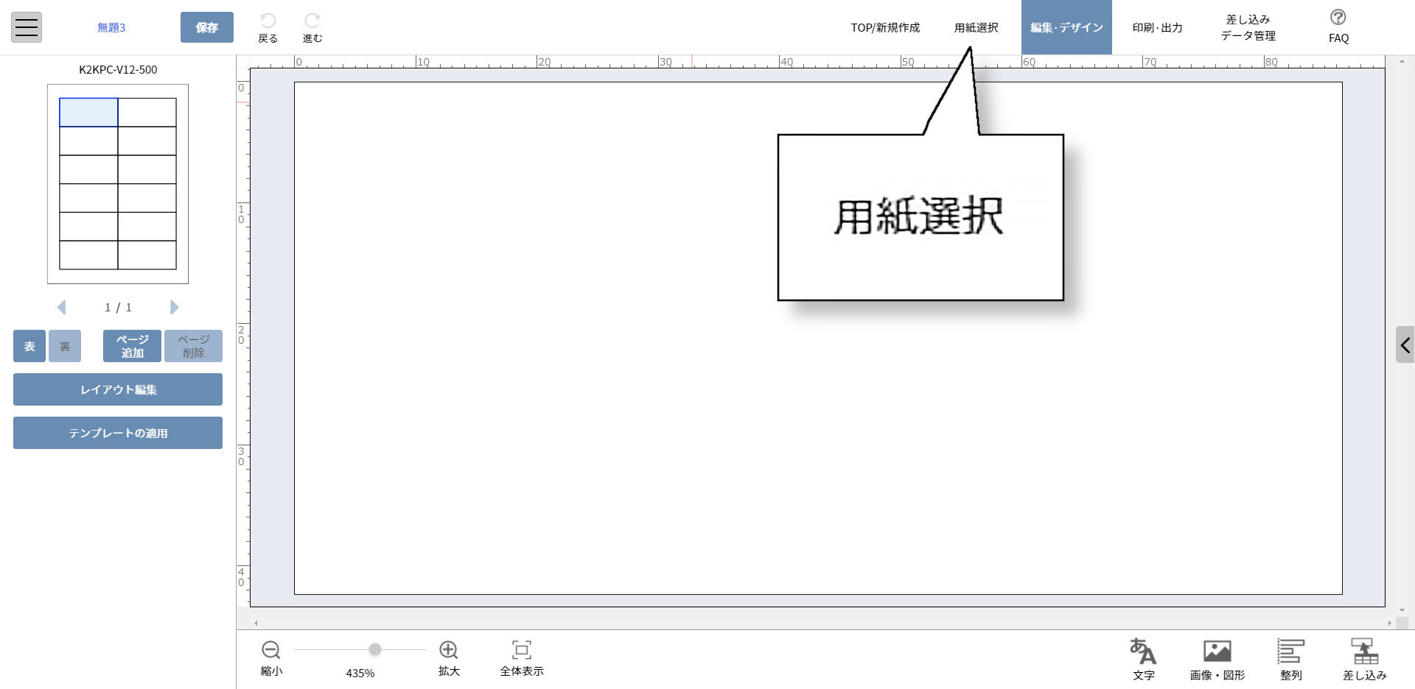This screenshot has width=1415, height=689.
Task: Click the 整列 alignment tool
Action: [1290, 658]
